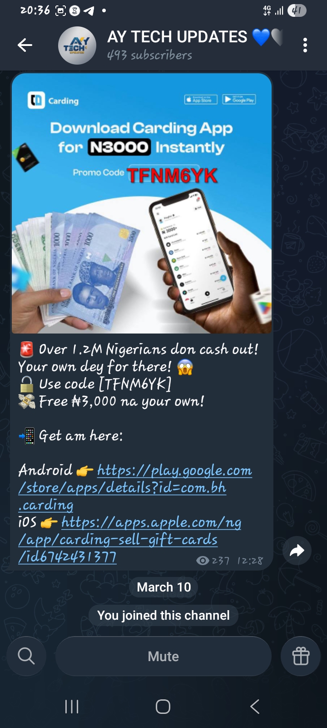Tap the back arrow to leave the channel
The image size is (327, 728).
click(x=25, y=45)
